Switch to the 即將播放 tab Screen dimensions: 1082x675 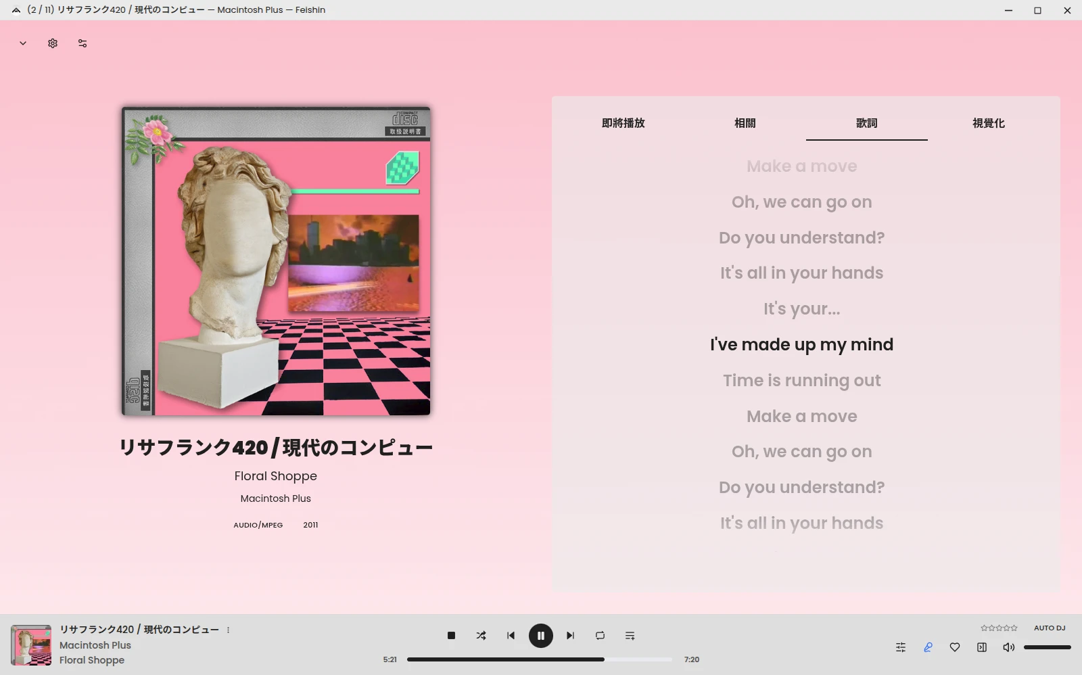tap(623, 123)
